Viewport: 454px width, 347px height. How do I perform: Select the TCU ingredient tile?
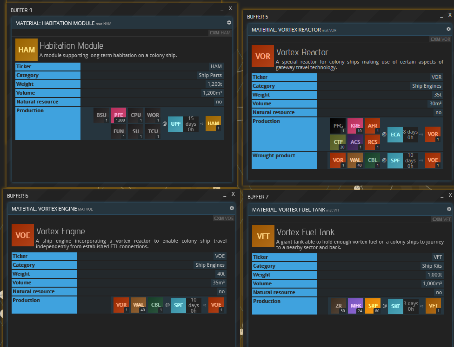[x=153, y=132]
